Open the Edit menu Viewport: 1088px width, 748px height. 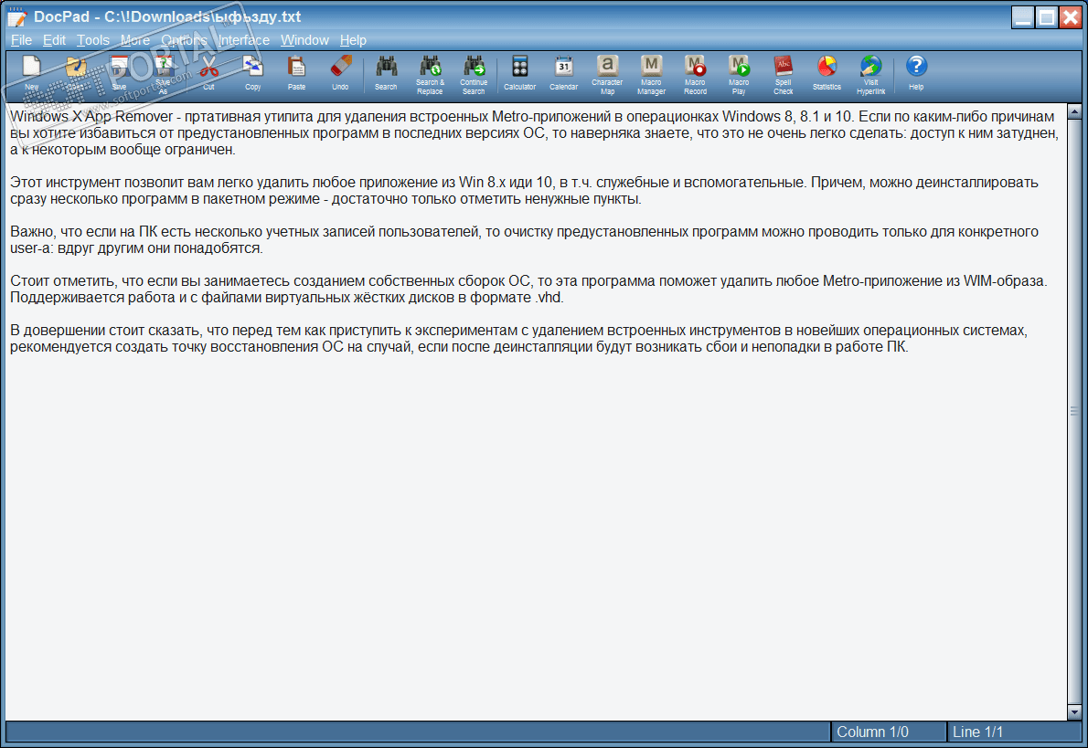[x=54, y=40]
